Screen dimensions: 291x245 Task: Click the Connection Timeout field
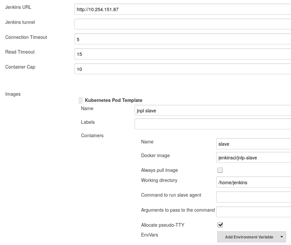tap(182, 39)
